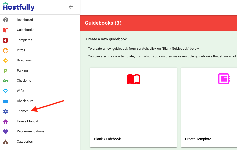
Task: Select the Templates icon in sidebar
Action: coord(6,40)
